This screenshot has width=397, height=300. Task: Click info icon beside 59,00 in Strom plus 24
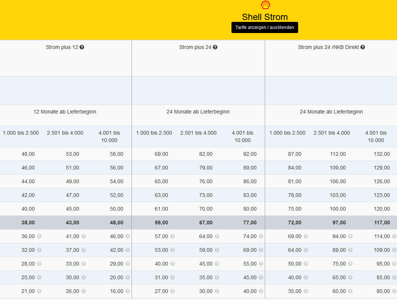[x=217, y=250]
